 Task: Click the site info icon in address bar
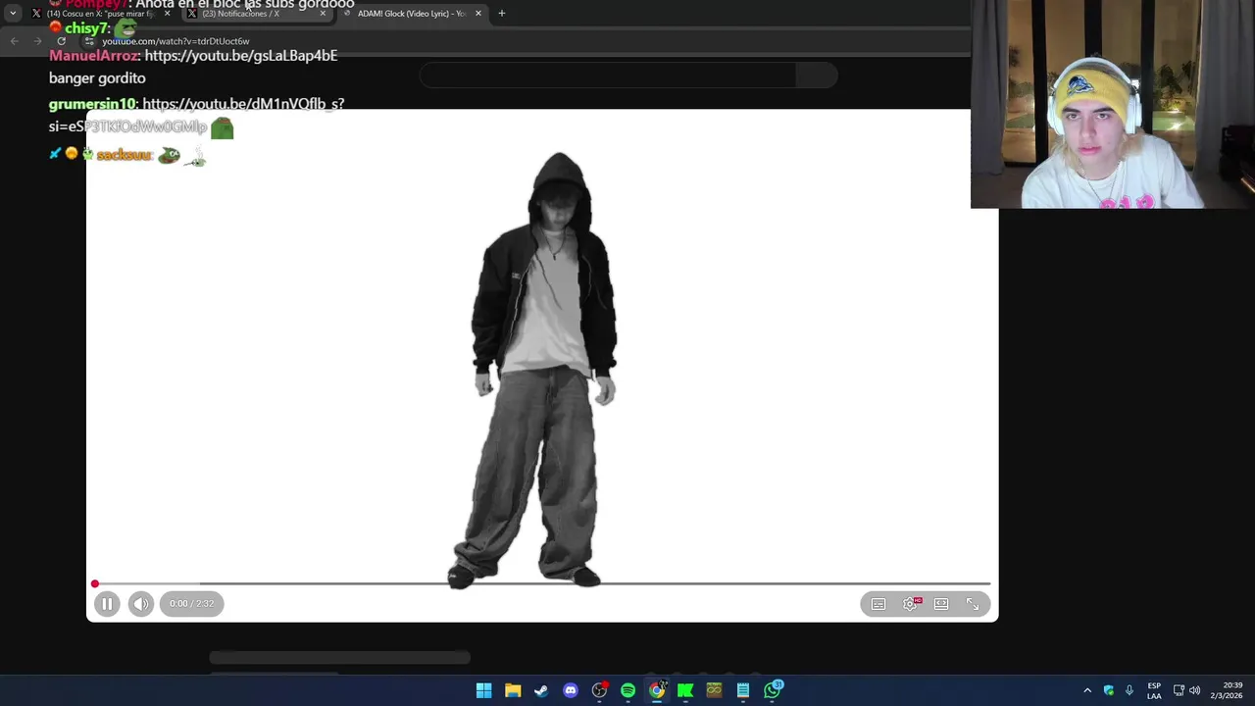(89, 41)
